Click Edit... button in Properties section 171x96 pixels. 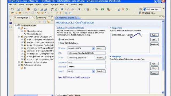click(154, 40)
